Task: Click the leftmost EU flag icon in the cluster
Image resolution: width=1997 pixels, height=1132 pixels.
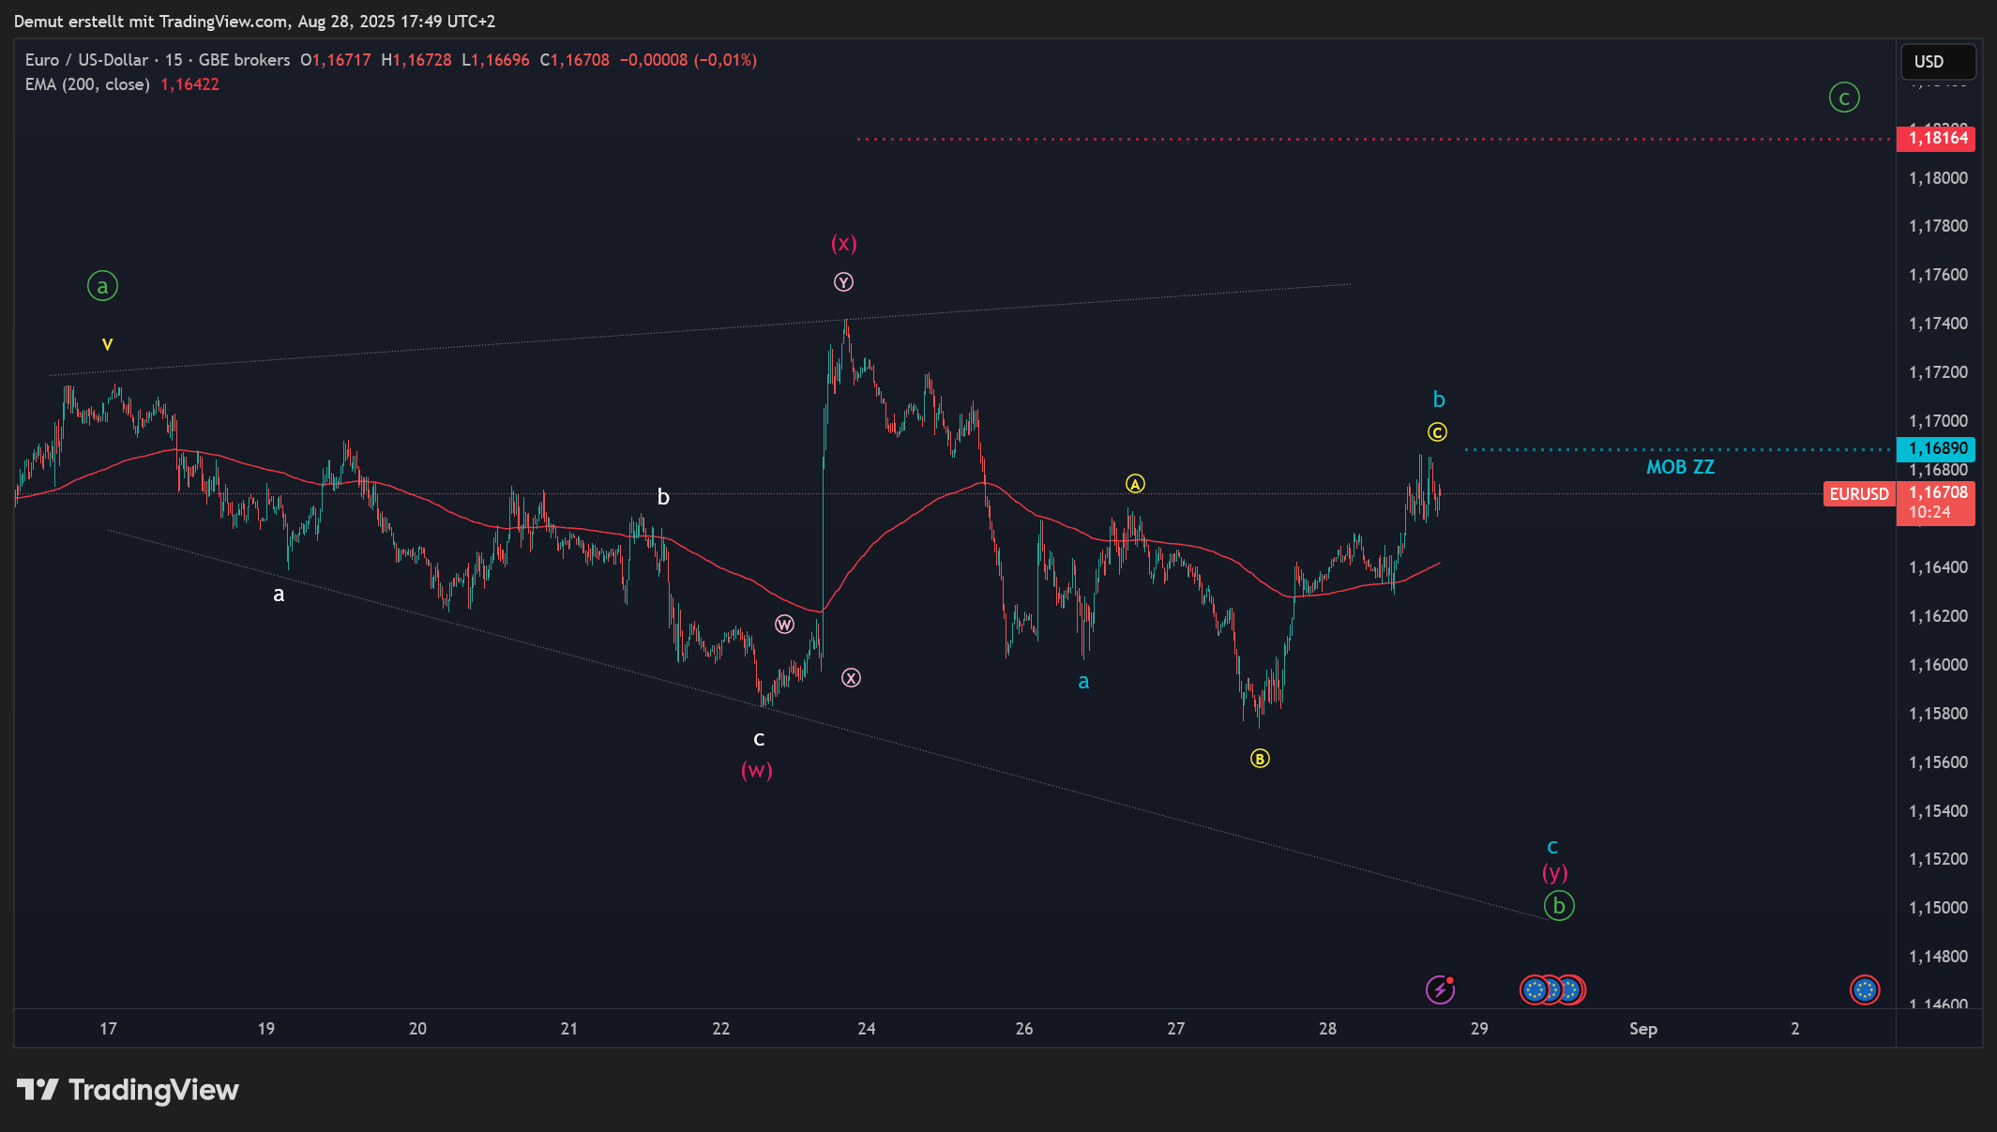Action: click(x=1534, y=989)
